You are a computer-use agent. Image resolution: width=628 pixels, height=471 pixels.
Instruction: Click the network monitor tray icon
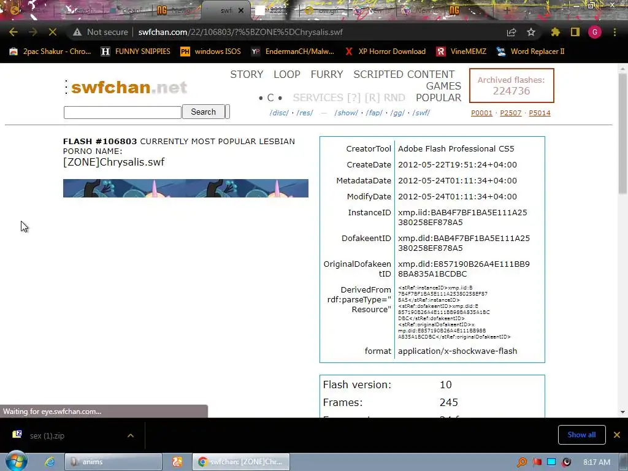pos(551,462)
